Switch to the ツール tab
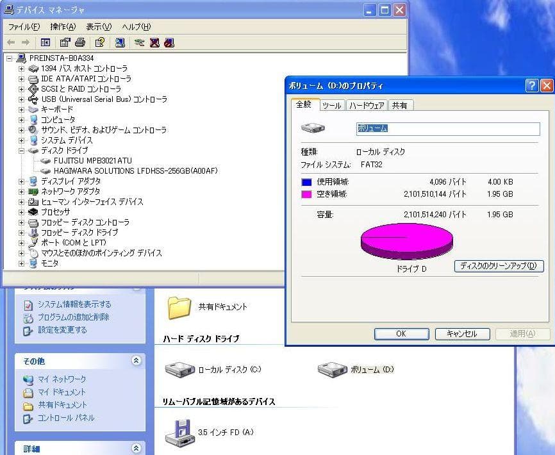This screenshot has width=555, height=455. click(332, 105)
